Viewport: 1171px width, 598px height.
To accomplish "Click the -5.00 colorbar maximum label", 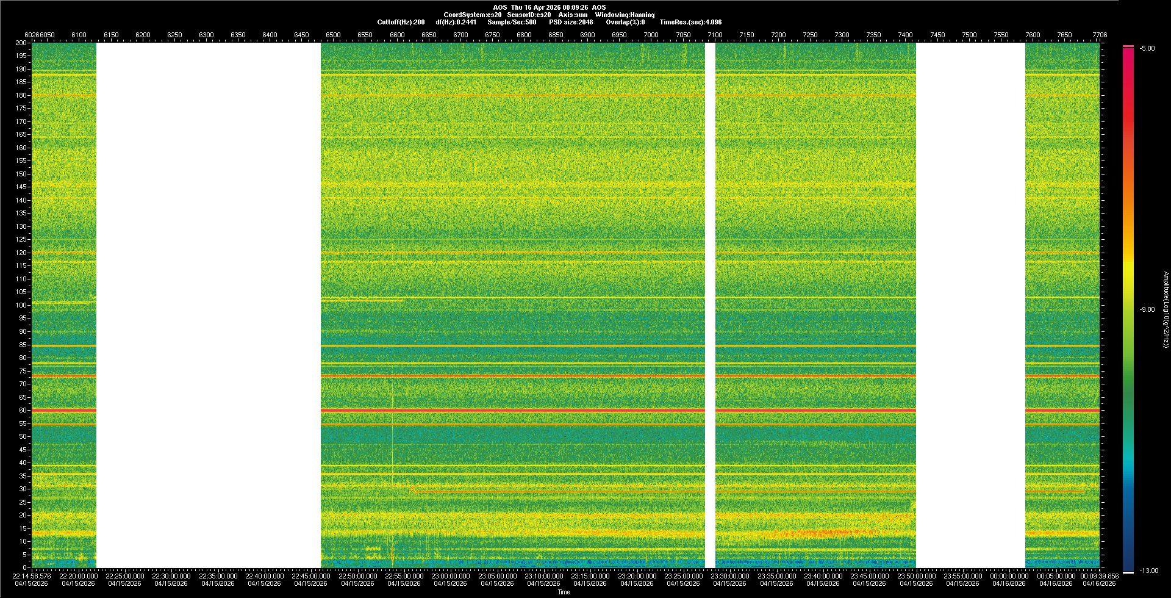I will pos(1147,48).
